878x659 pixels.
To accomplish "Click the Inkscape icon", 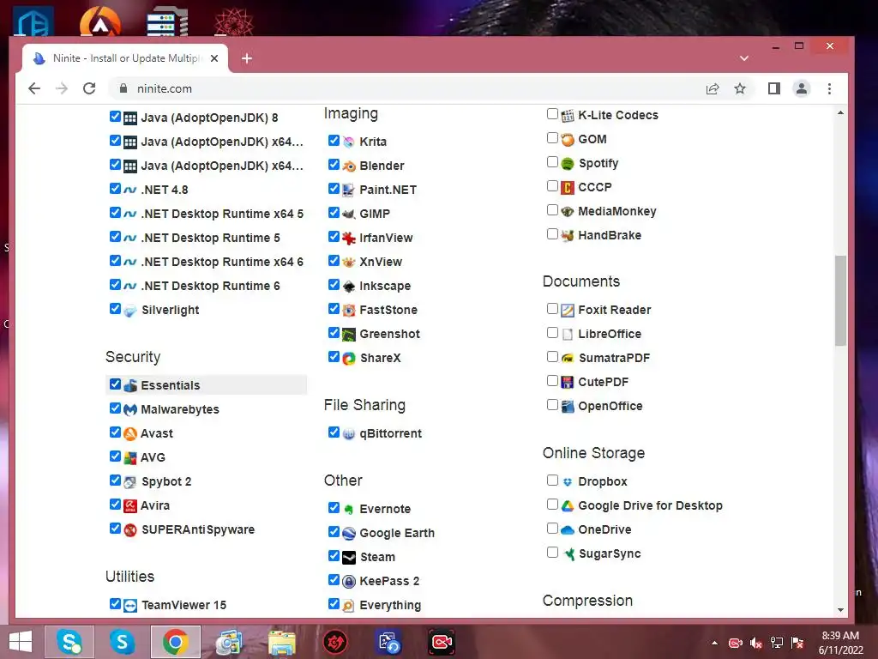I will 349,287.
